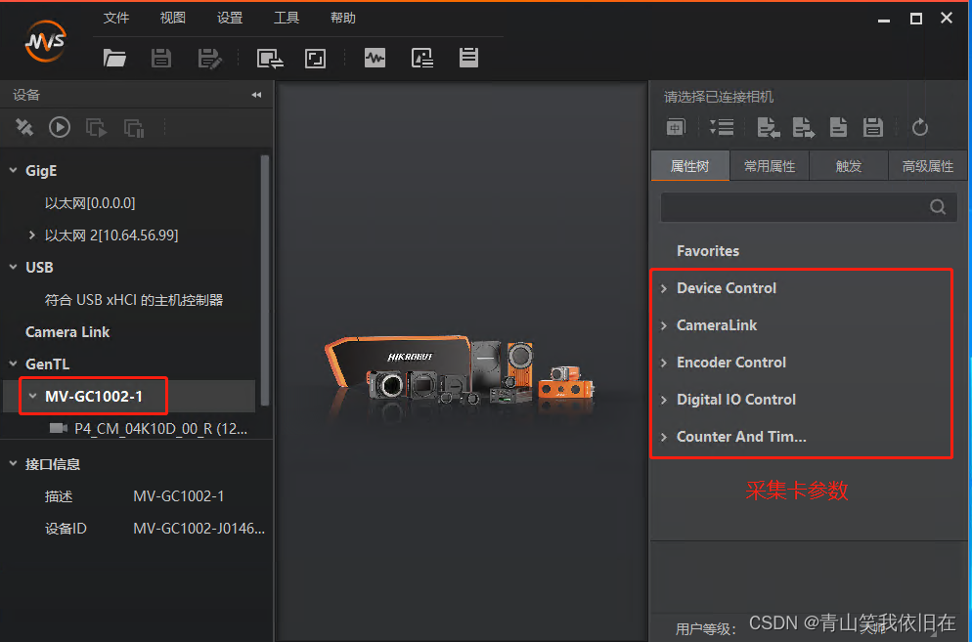This screenshot has height=642, width=972.
Task: Switch to the 高级属性 tab
Action: (927, 166)
